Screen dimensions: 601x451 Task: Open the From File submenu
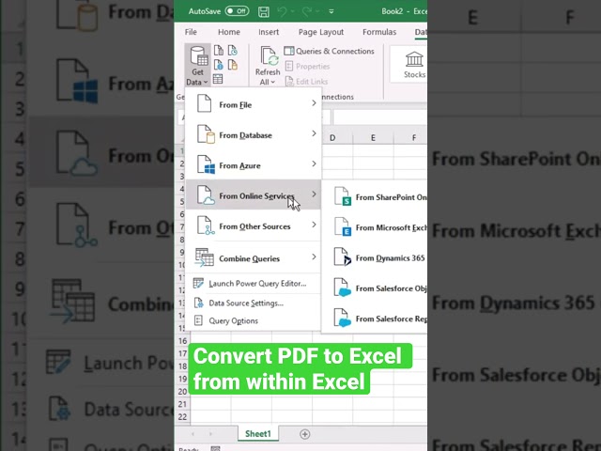253,104
